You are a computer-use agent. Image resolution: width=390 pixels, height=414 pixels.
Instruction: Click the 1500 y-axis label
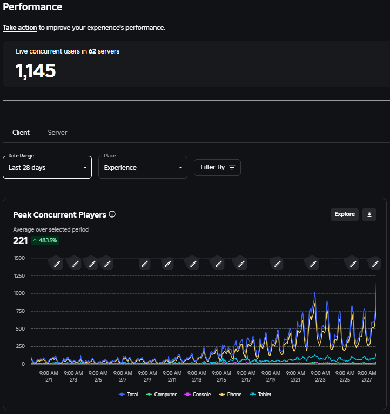19,258
